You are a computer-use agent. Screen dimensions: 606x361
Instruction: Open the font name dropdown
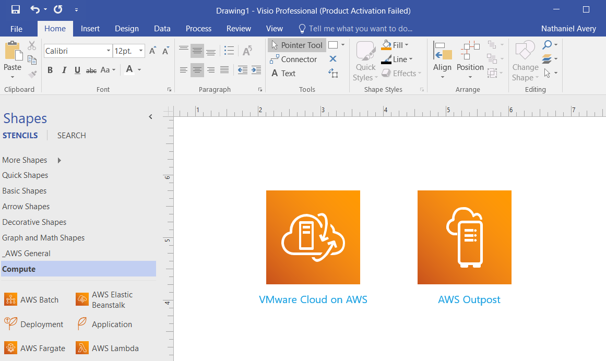tap(108, 51)
